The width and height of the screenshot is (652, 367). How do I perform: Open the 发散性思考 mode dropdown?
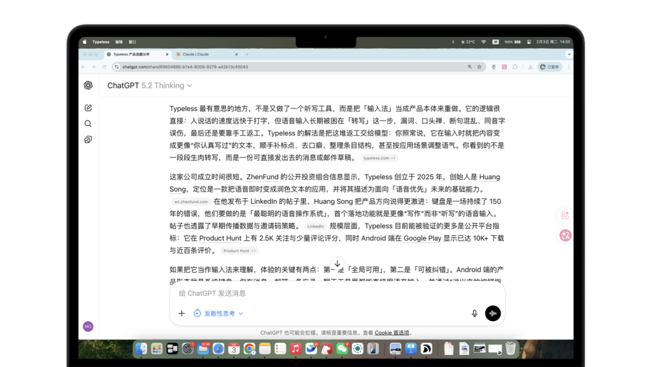coord(218,313)
